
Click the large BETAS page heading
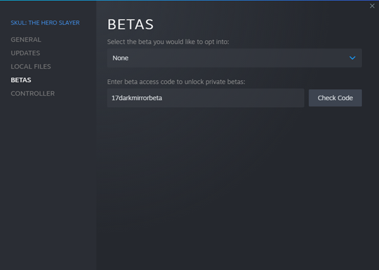coord(130,25)
